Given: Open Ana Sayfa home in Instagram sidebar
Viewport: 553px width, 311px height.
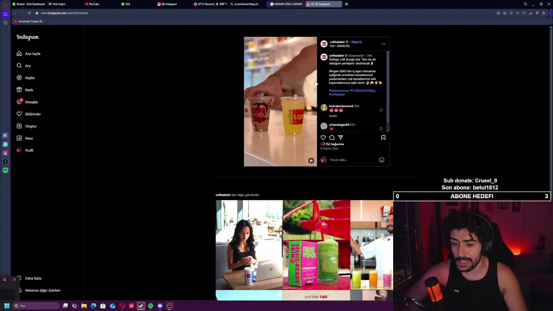Looking at the screenshot, I should [x=29, y=54].
